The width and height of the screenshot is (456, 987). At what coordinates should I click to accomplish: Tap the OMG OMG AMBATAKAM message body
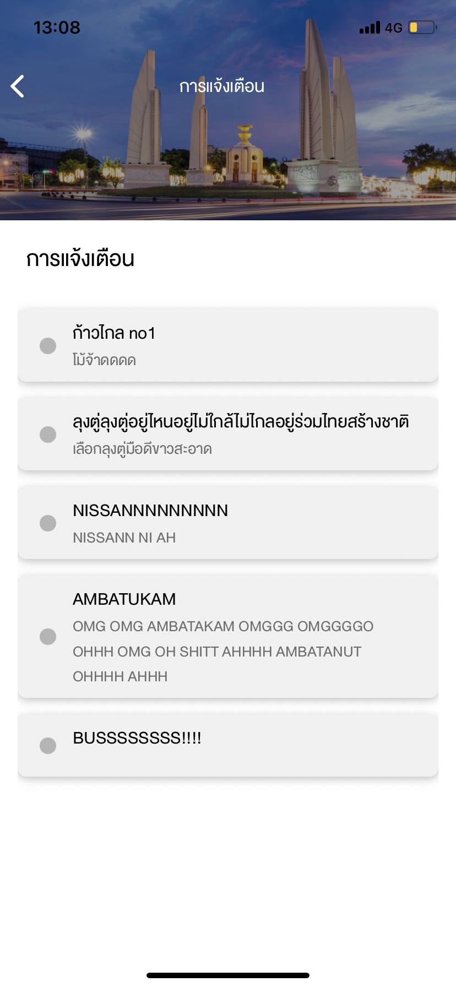tap(223, 651)
